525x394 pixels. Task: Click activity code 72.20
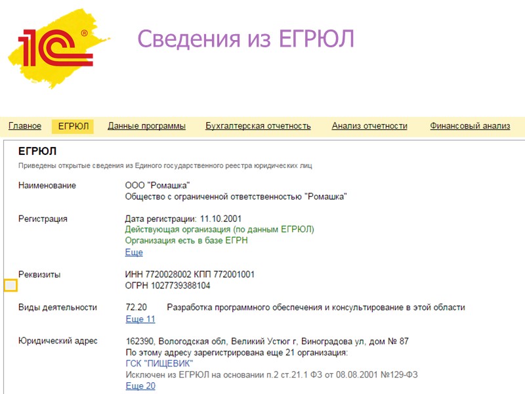click(x=136, y=307)
